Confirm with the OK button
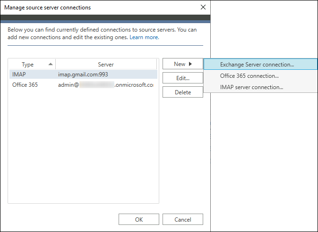 point(139,219)
